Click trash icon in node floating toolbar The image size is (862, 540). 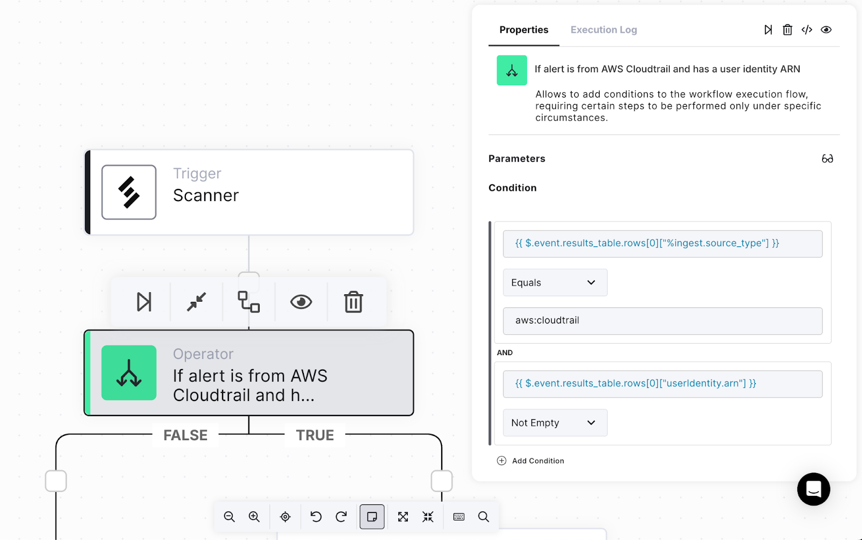tap(353, 302)
